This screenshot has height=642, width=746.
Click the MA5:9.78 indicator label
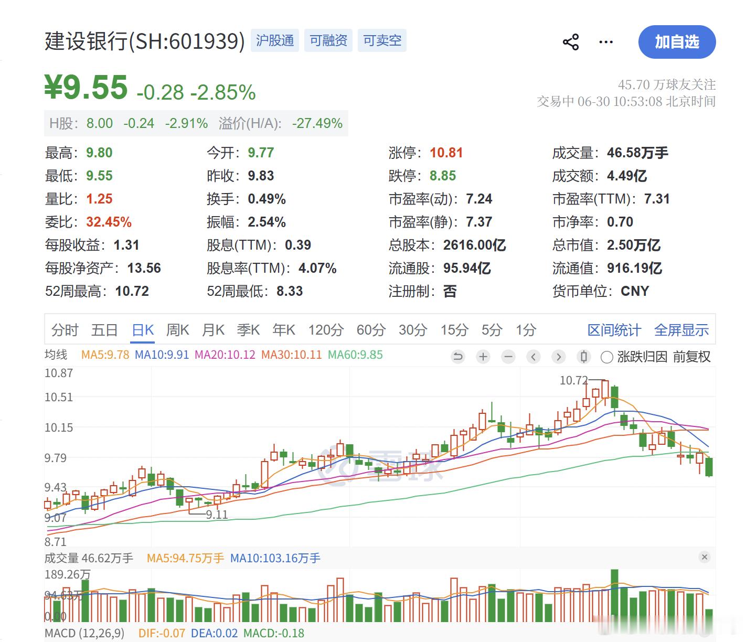(x=105, y=355)
